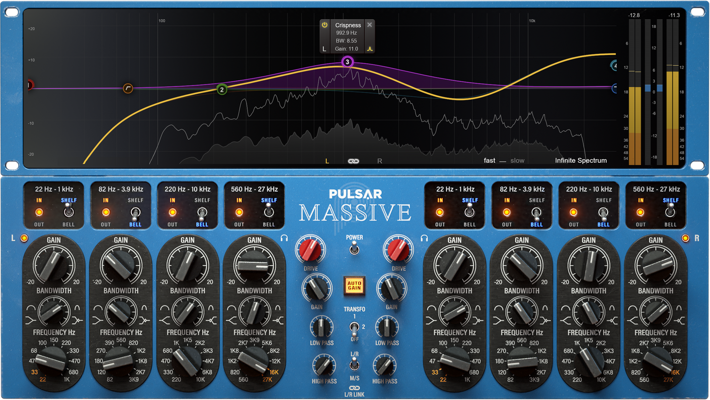Toggle power icon in Crispness band popup
710x400 pixels.
point(324,25)
